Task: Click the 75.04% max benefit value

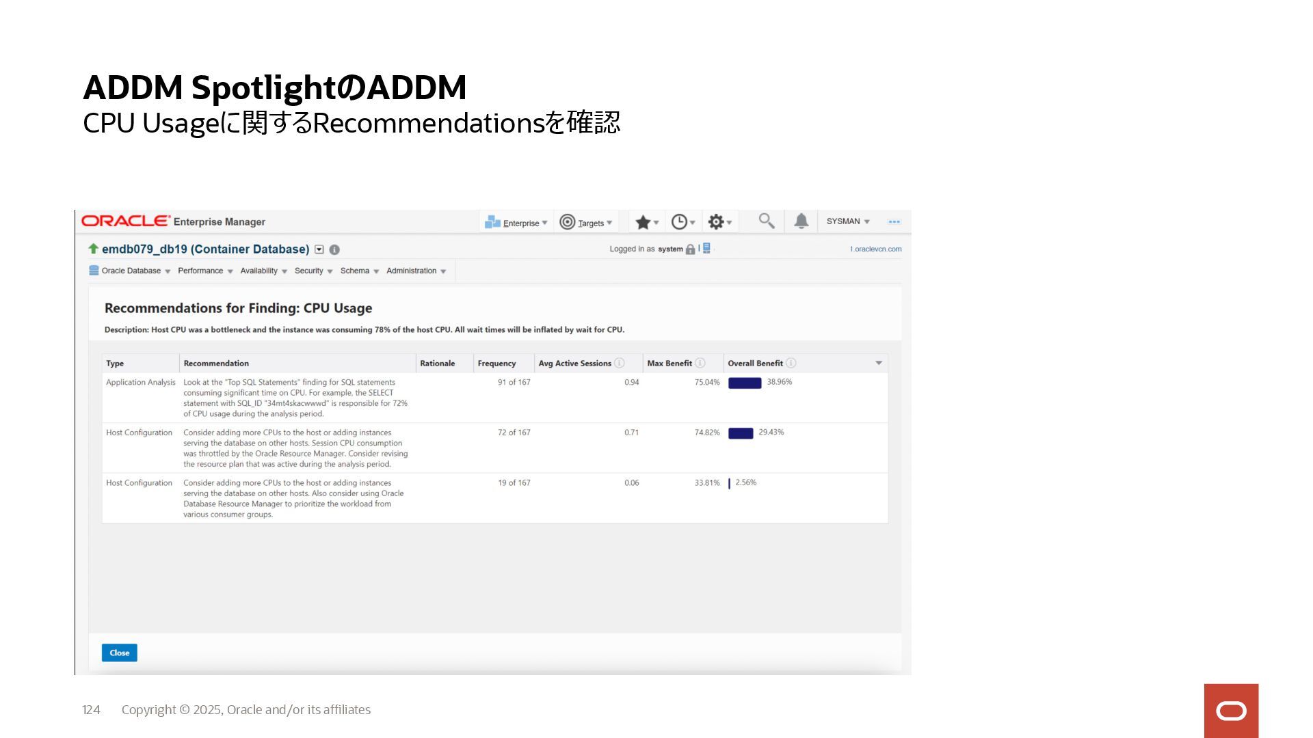Action: pyautogui.click(x=707, y=382)
